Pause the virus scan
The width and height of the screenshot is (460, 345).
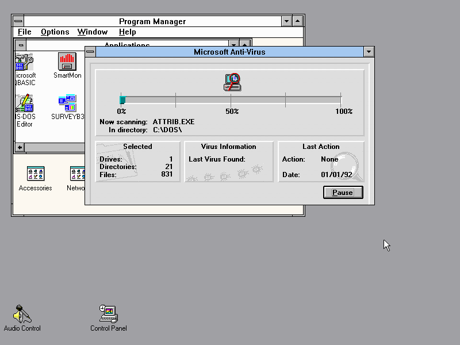(343, 193)
